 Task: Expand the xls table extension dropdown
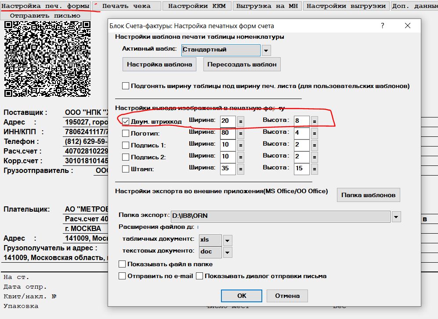coord(227,240)
